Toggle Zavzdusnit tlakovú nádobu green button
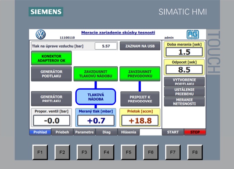The height and width of the screenshot is (169, 234). pyautogui.click(x=96, y=74)
